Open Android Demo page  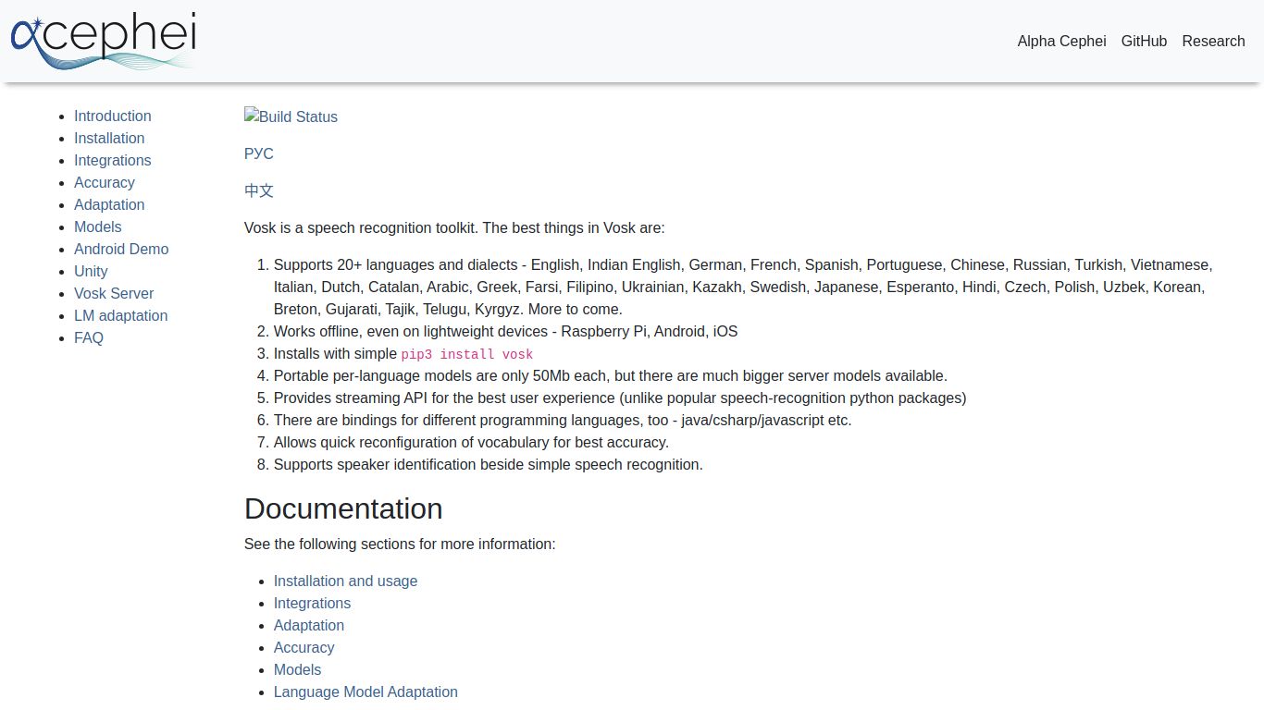click(121, 249)
